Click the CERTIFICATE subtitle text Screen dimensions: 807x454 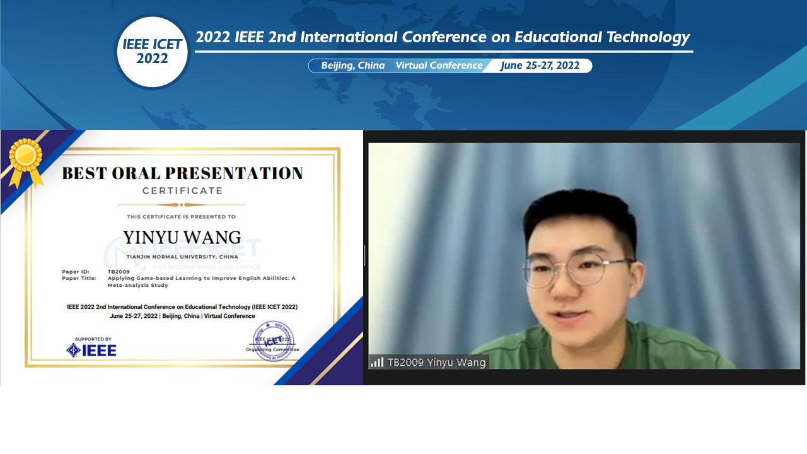182,190
